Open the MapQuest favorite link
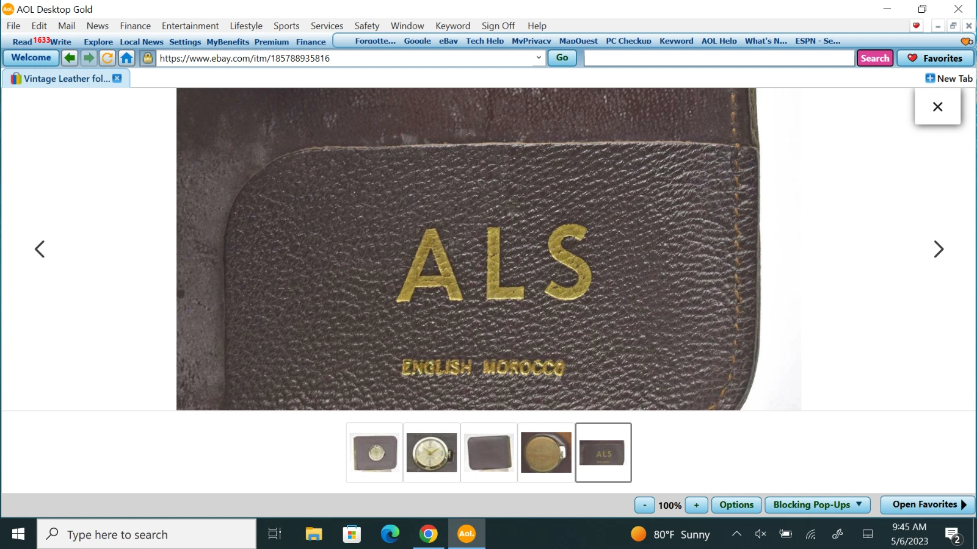 tap(578, 41)
